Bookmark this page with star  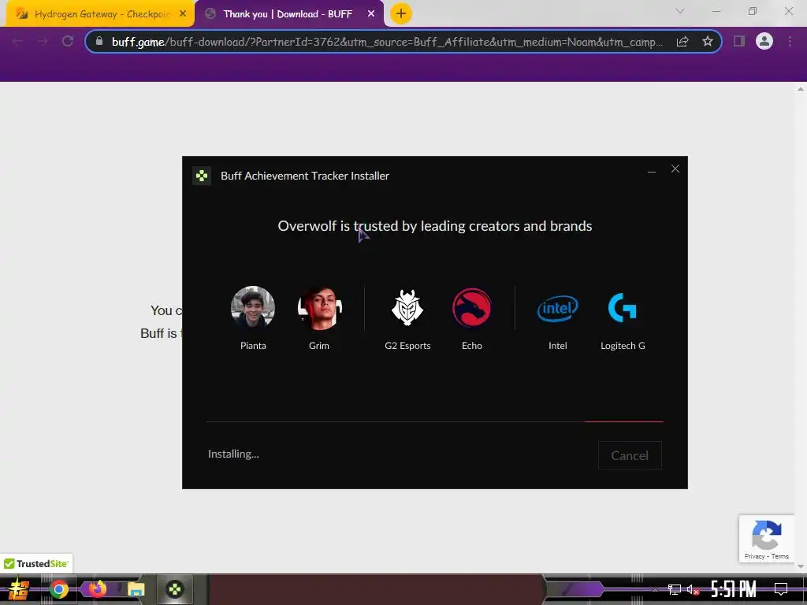pyautogui.click(x=708, y=41)
